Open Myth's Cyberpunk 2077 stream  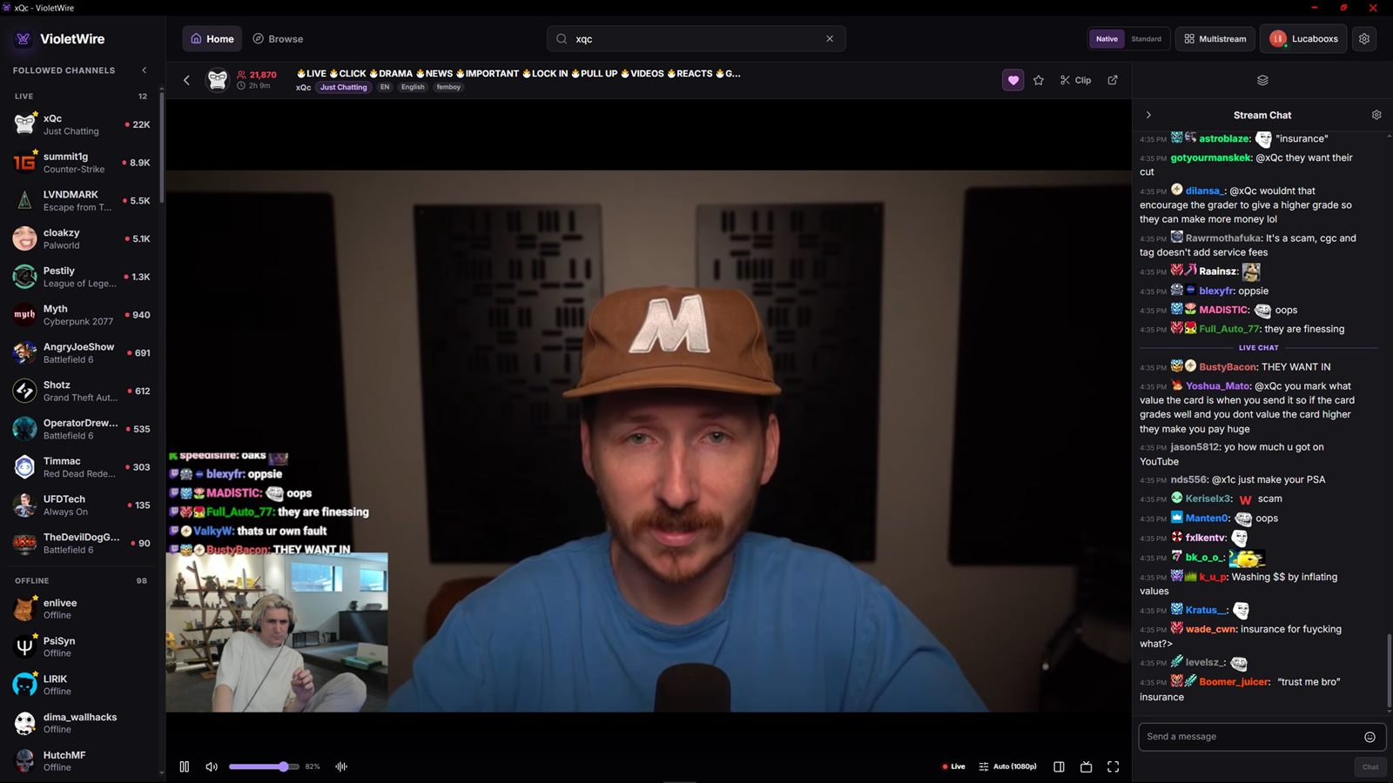[x=82, y=315]
